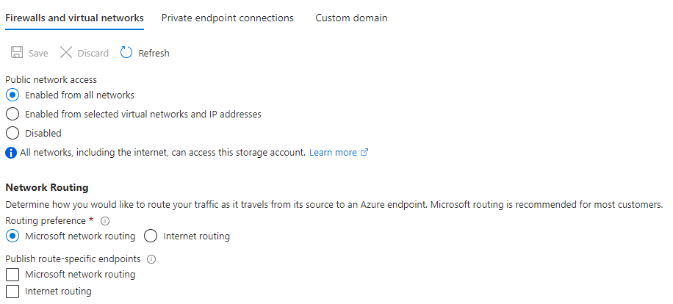Open the Learn more link
Viewport: 673px width, 304px height.
pyautogui.click(x=333, y=152)
